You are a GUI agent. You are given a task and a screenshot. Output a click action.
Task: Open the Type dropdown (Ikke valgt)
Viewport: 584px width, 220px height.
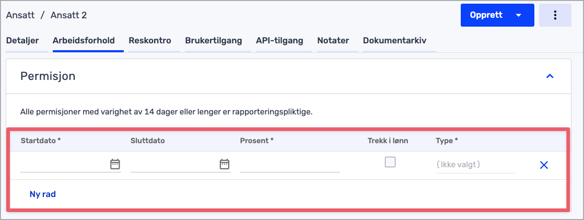click(x=475, y=165)
